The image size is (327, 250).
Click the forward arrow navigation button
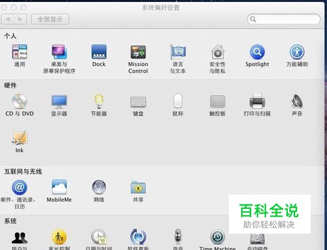tap(20, 20)
